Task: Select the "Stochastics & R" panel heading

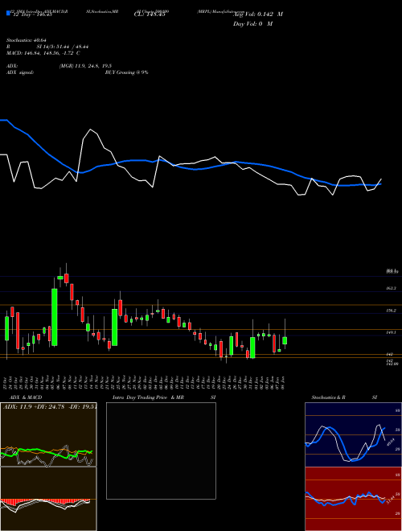Action: click(328, 397)
